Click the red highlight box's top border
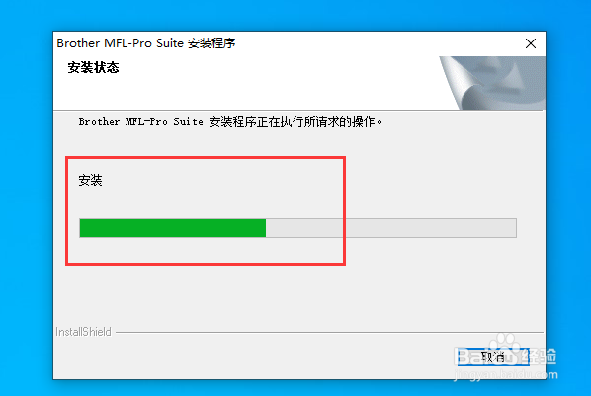This screenshot has width=591, height=396. click(206, 158)
